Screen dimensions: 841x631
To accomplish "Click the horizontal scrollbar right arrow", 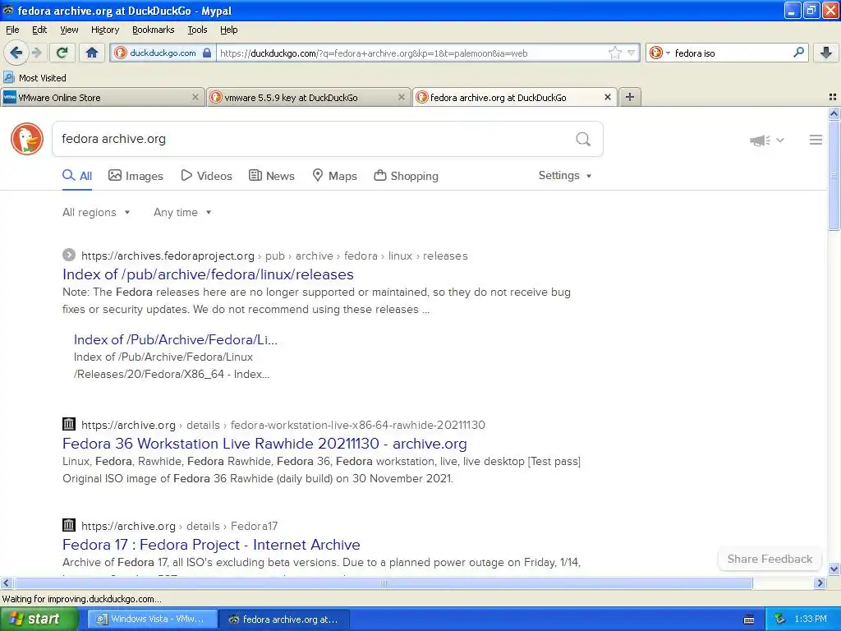I will tap(820, 583).
